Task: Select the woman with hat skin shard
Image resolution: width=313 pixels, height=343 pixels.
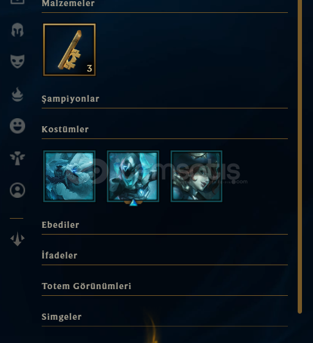Action: coord(197,176)
